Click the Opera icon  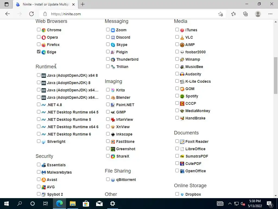(44, 37)
